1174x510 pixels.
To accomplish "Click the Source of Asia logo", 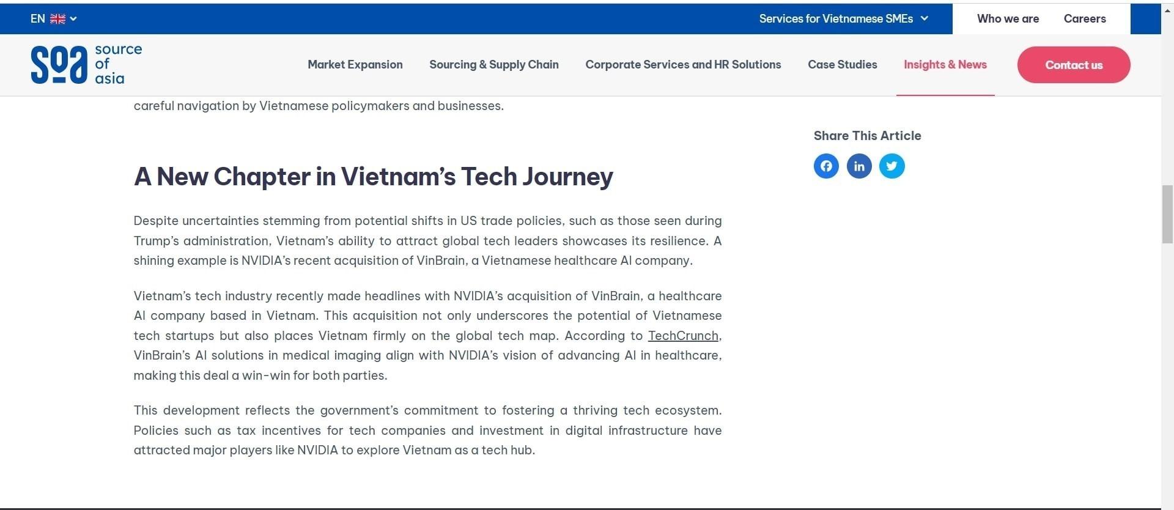I will coord(86,64).
